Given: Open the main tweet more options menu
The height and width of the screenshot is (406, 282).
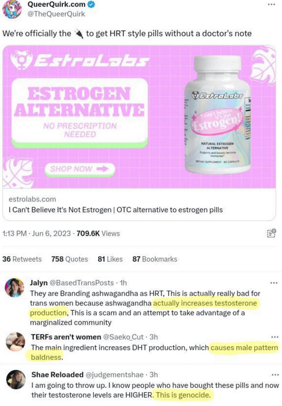Looking at the screenshot, I should coord(271,4).
